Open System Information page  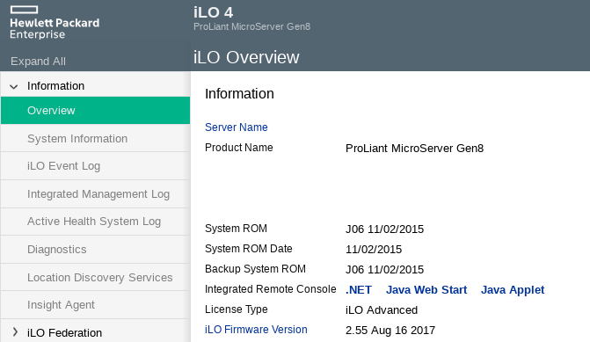pos(95,138)
